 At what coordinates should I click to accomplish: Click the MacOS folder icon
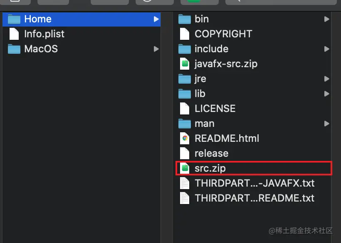point(14,49)
